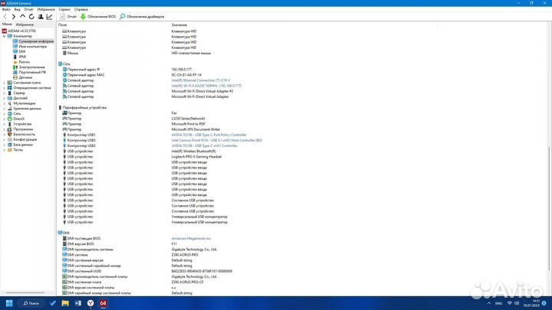Expand the Мультимедиа tree node
The height and width of the screenshot is (310, 552).
pyautogui.click(x=5, y=103)
